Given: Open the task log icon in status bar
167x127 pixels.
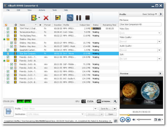Looking at the screenshot, I should point(116,121).
